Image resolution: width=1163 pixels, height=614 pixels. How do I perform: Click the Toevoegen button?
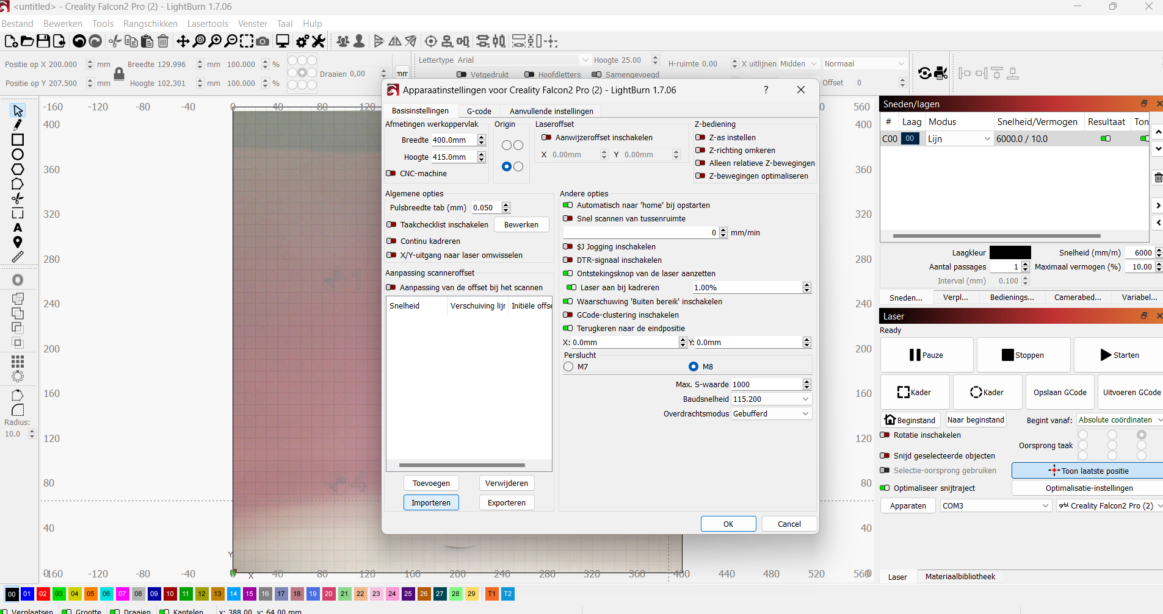click(431, 484)
